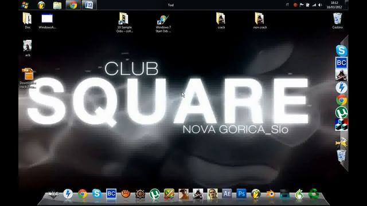Launch Skype from the bottom dock
This screenshot has height=206, width=367.
pos(97,193)
